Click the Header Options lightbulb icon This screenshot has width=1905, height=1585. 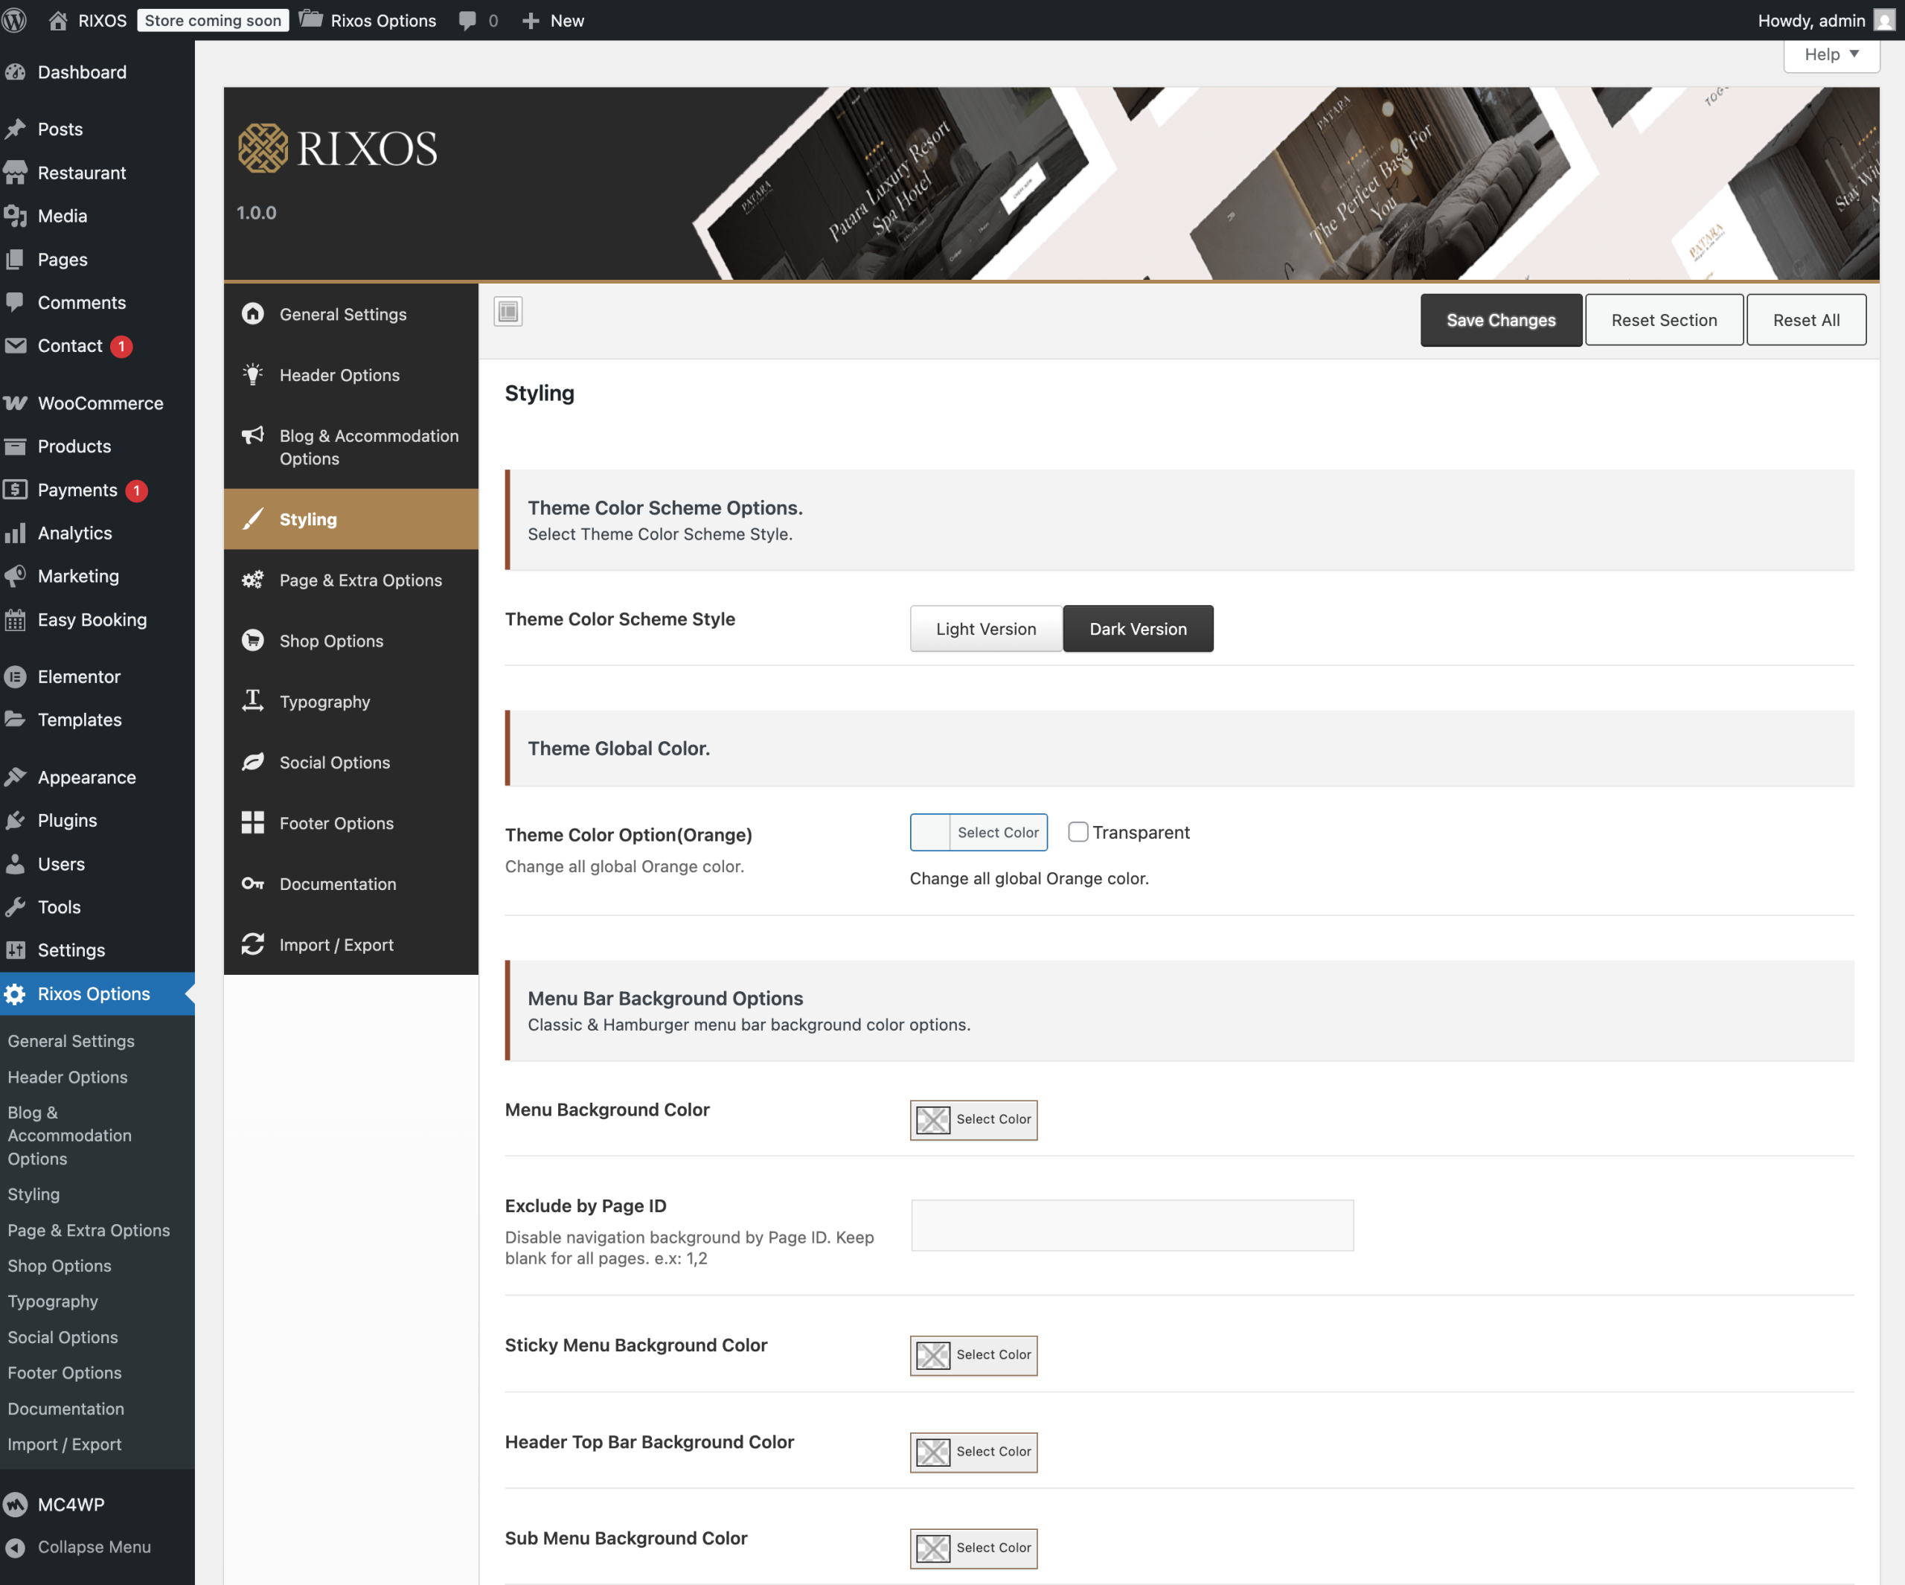point(253,375)
